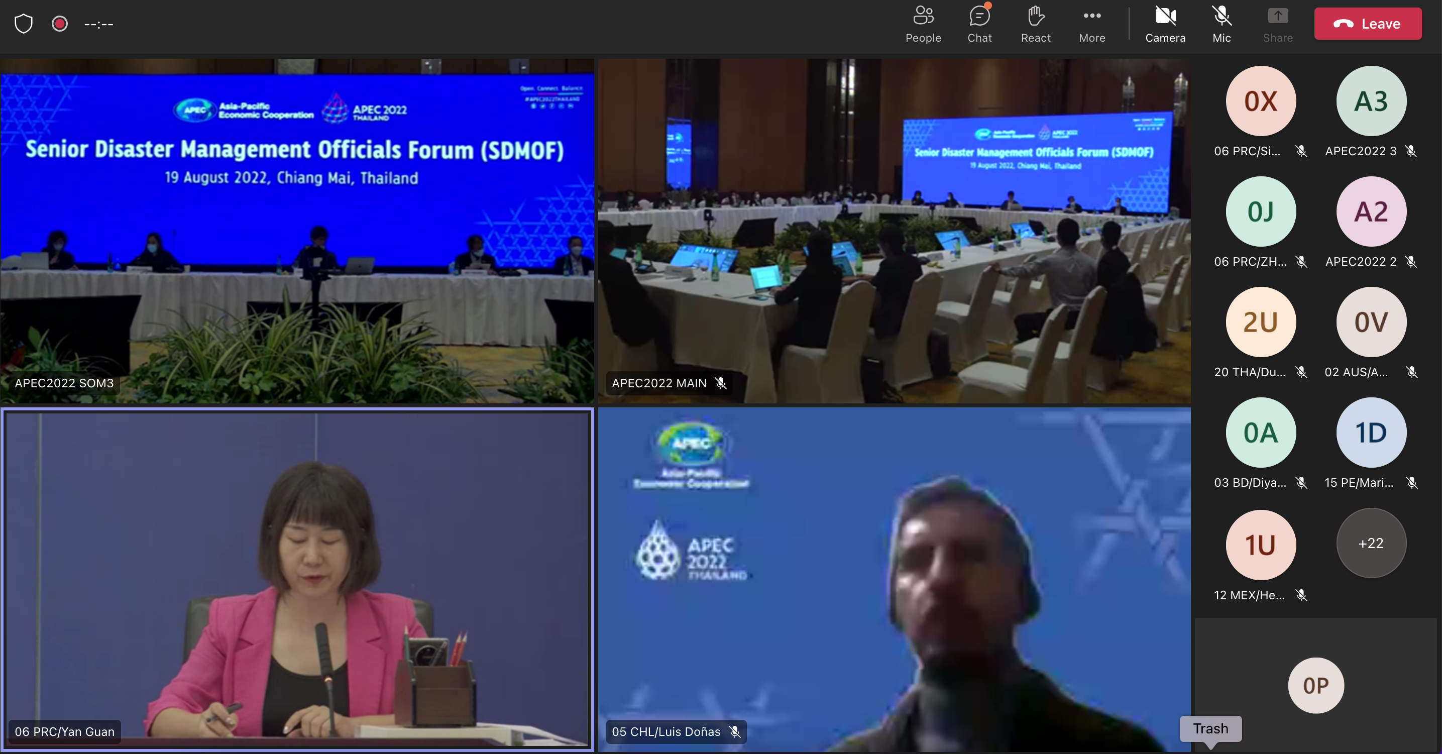
Task: Click the muted mic icon of 15 PE/Mari...
Action: click(x=1412, y=483)
